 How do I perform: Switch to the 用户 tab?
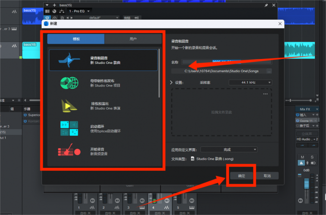tap(133, 39)
